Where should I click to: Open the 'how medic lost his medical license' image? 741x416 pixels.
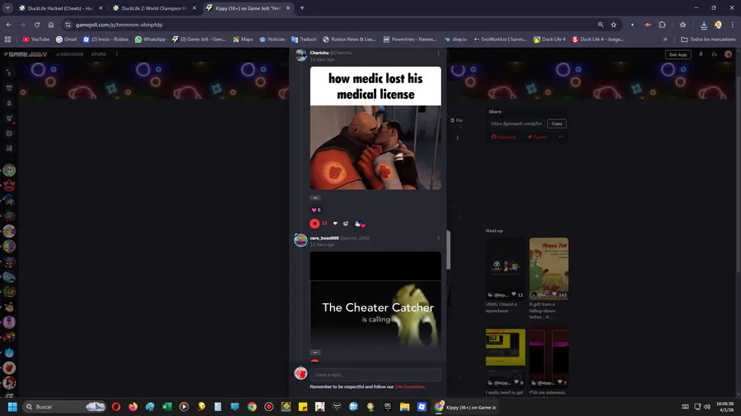click(x=375, y=127)
